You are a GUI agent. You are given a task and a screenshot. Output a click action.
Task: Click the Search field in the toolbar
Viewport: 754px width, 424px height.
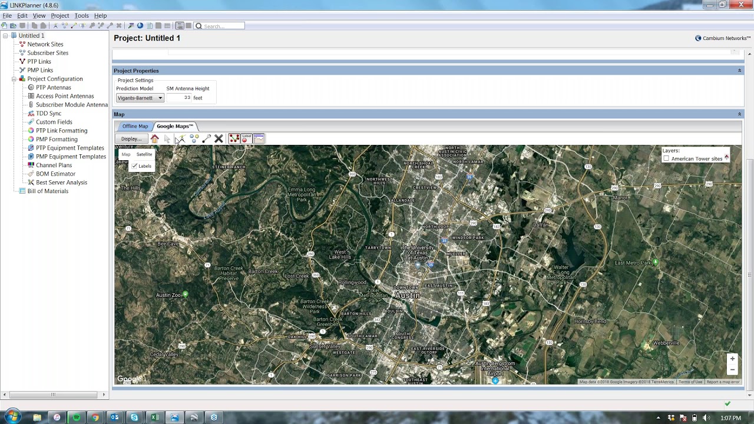coord(219,26)
